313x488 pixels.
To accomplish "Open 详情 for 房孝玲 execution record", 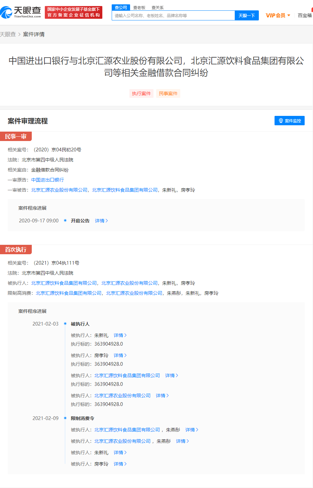I will tap(120, 355).
